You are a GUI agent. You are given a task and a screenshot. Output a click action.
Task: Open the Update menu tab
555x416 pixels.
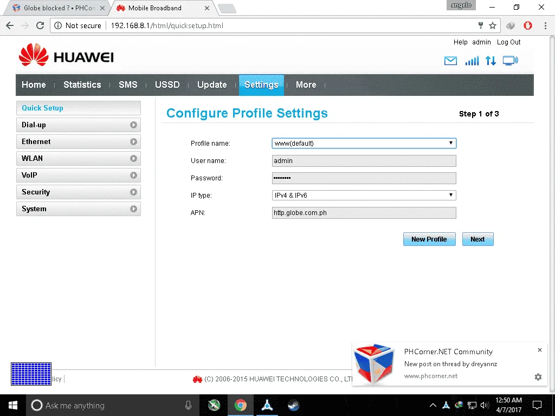[212, 85]
